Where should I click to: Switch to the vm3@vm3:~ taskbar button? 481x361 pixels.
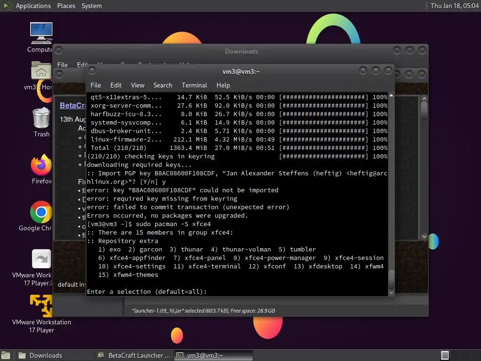point(214,355)
